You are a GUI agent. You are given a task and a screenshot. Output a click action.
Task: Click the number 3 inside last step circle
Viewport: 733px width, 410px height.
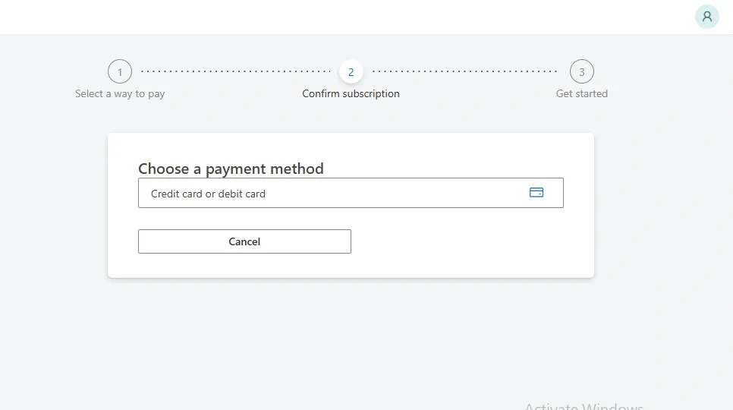[581, 72]
